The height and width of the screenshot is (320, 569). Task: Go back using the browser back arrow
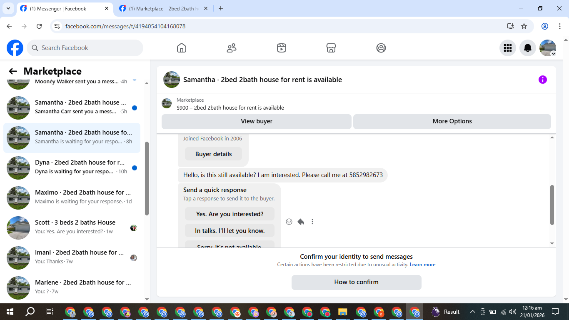[x=10, y=26]
